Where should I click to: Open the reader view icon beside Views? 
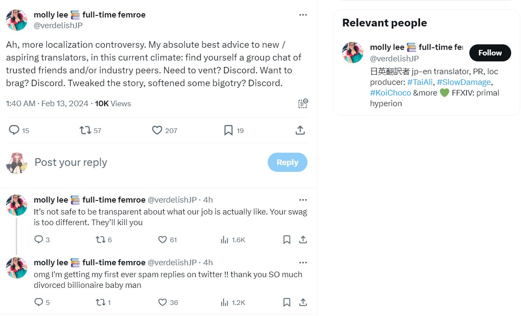303,103
